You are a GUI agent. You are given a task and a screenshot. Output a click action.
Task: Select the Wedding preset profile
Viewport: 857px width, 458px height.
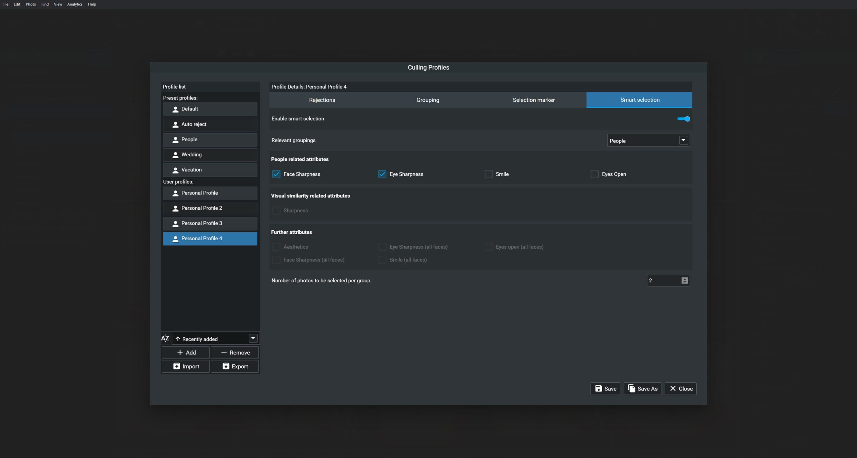(x=210, y=155)
